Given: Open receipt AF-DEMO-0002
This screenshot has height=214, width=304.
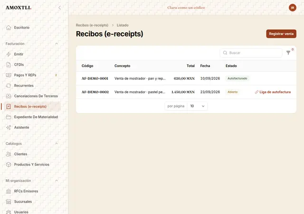Looking at the screenshot, I should 95,92.
